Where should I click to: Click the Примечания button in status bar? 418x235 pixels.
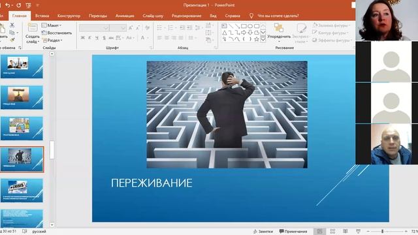pyautogui.click(x=293, y=231)
